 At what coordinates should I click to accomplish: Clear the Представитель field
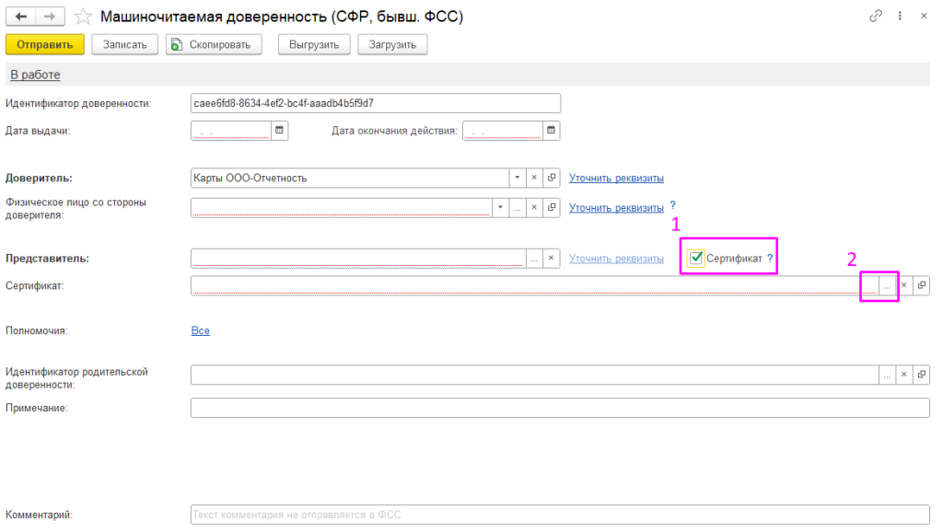point(552,259)
